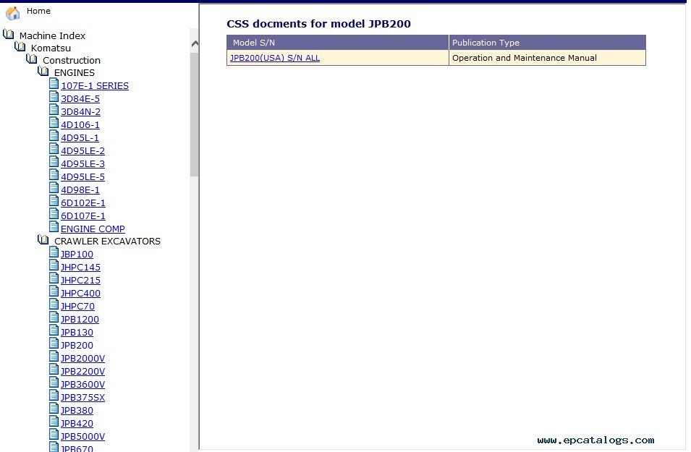The height and width of the screenshot is (452, 691).
Task: Click the document icon beside 6D107E-1
Action: [x=54, y=213]
